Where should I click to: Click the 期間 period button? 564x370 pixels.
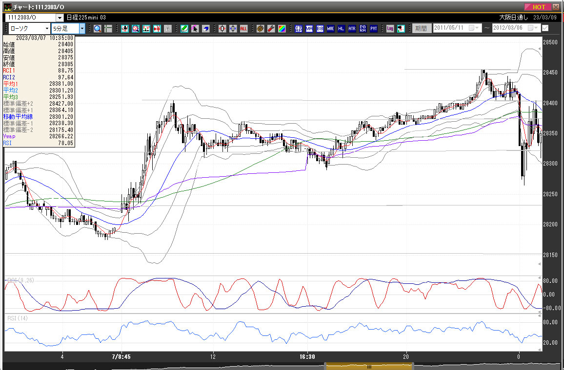click(x=421, y=28)
